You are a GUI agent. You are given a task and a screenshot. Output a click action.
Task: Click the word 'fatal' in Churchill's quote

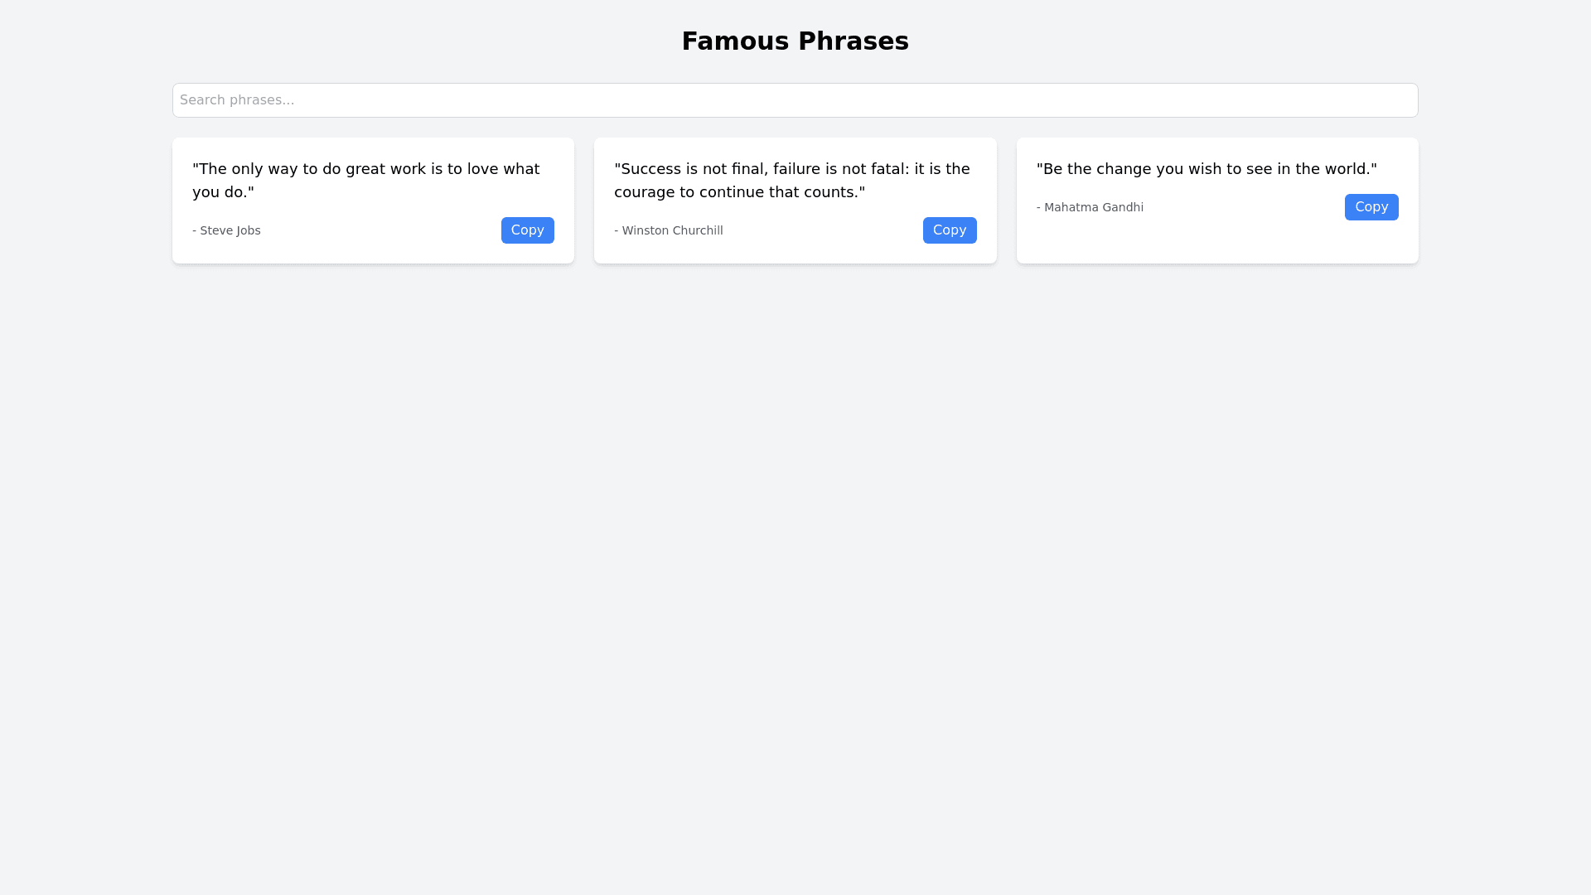point(889,169)
